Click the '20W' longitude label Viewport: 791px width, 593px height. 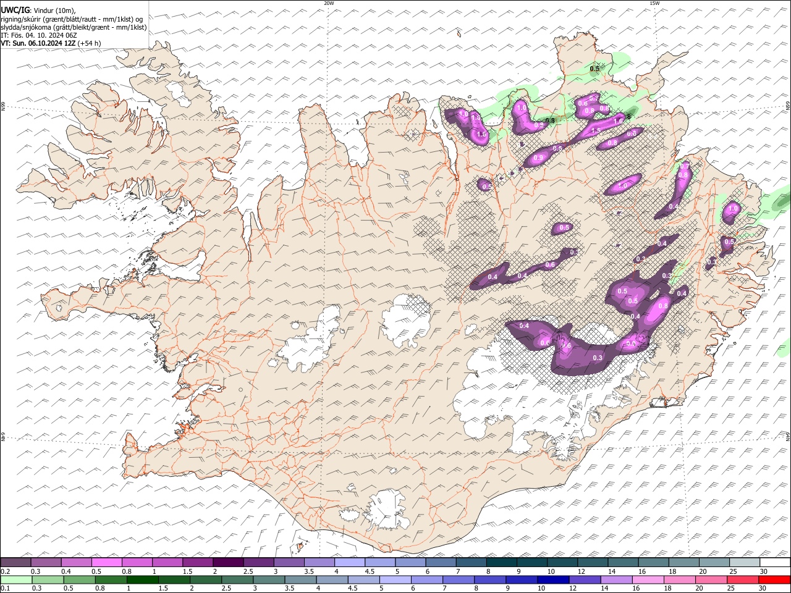[329, 3]
